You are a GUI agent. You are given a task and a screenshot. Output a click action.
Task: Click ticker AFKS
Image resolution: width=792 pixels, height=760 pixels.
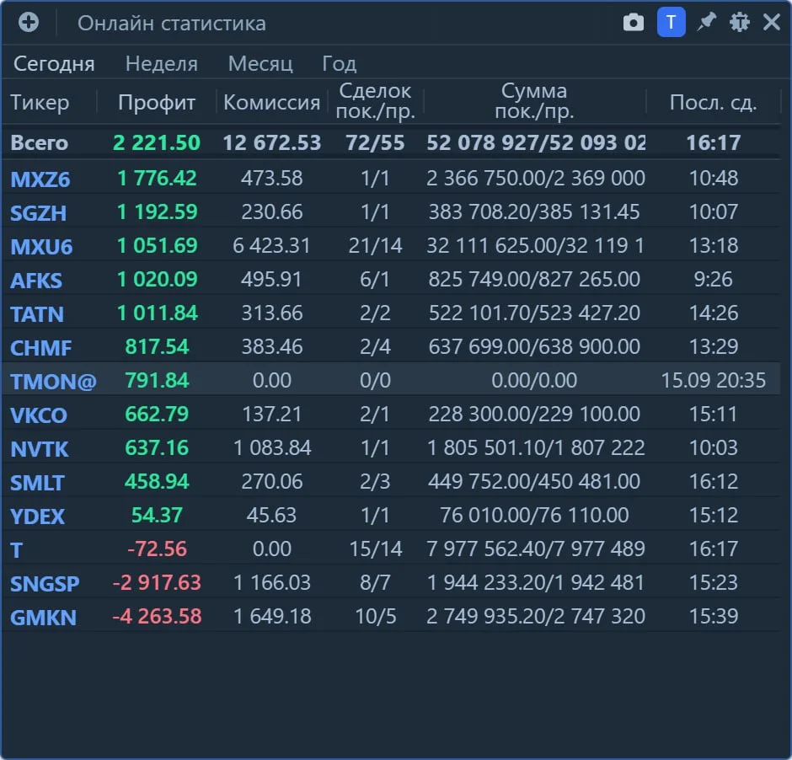(x=36, y=281)
